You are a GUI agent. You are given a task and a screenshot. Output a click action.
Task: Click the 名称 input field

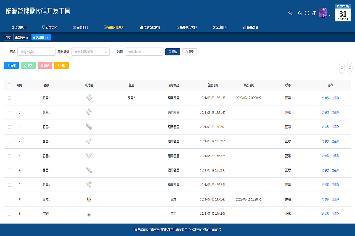coord(36,52)
